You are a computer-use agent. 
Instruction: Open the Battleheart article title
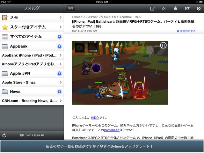click(133, 24)
